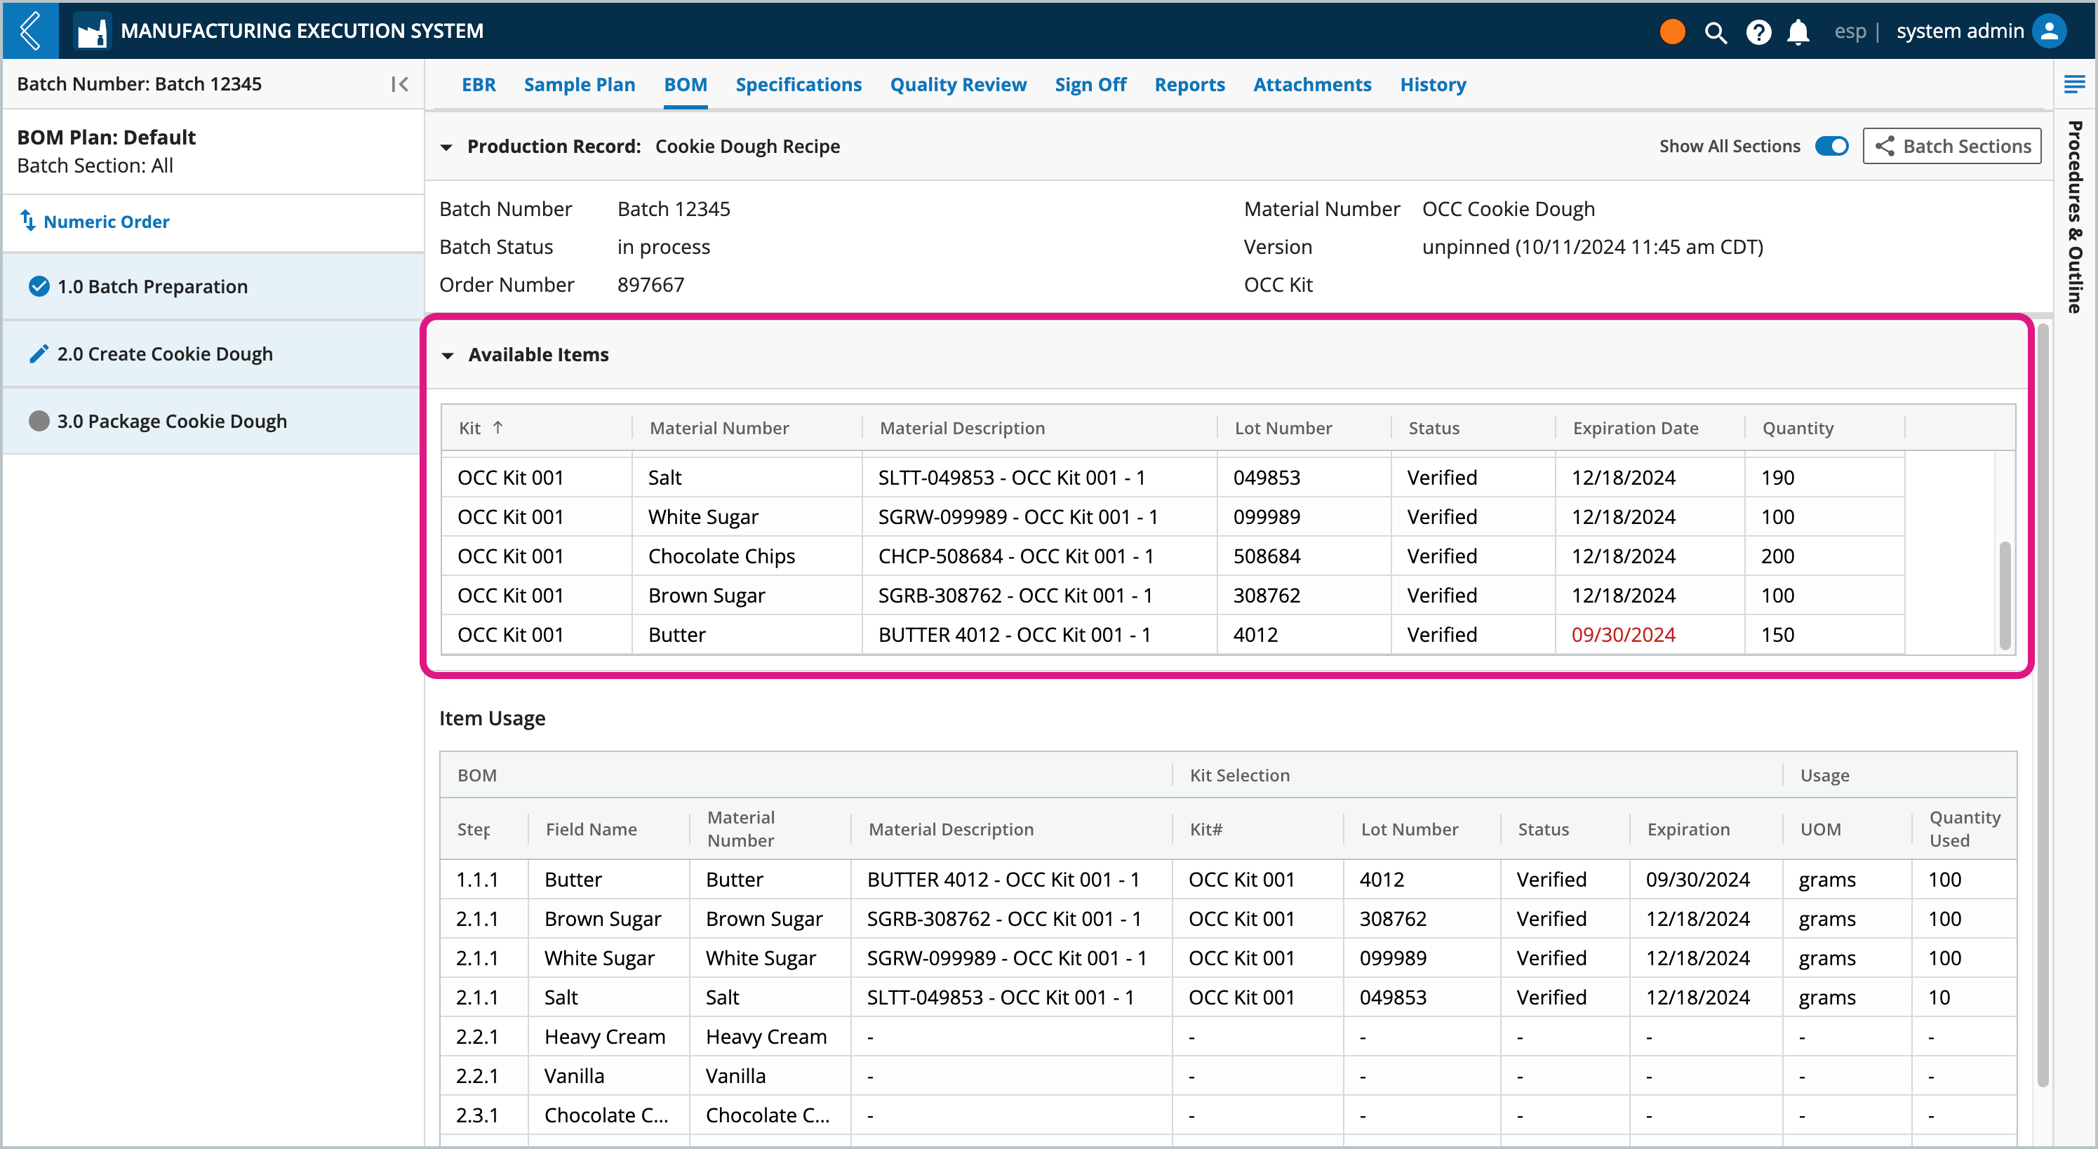The width and height of the screenshot is (2098, 1149).
Task: Click the Numeric Order link
Action: point(106,221)
